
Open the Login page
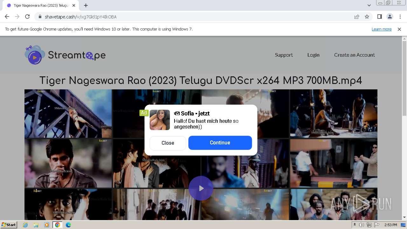point(313,55)
